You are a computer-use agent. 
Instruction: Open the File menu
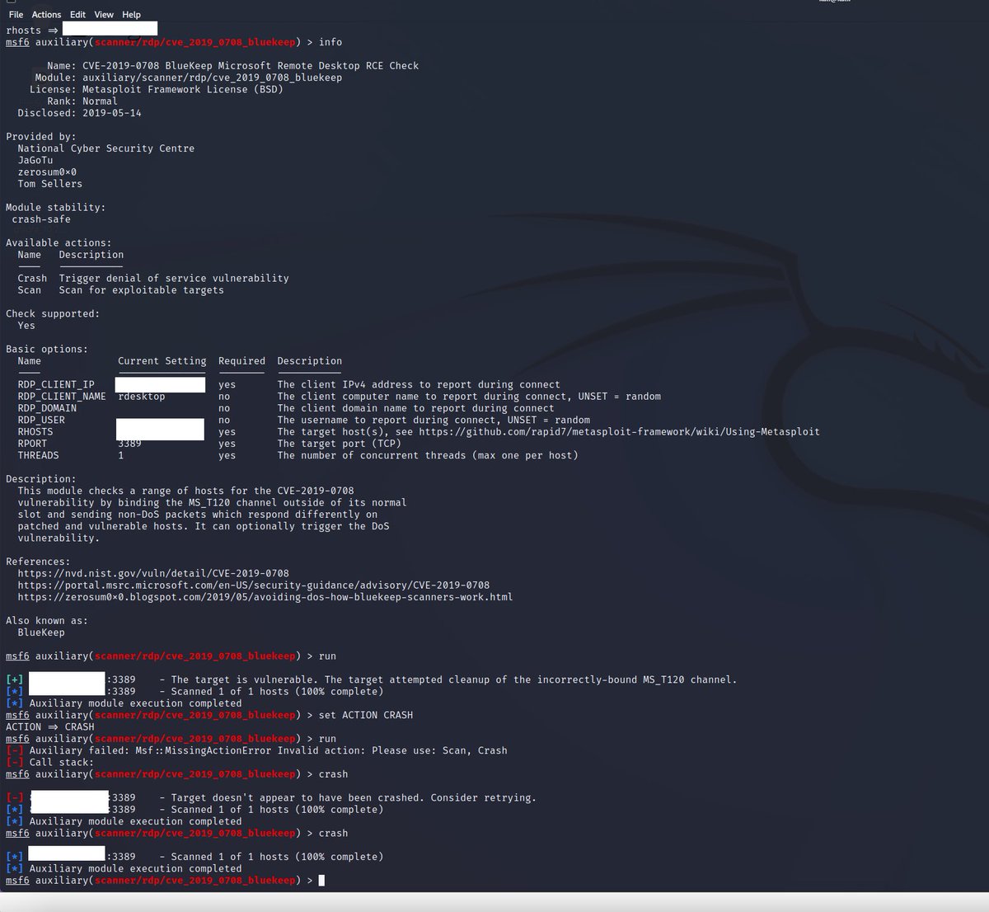click(16, 15)
